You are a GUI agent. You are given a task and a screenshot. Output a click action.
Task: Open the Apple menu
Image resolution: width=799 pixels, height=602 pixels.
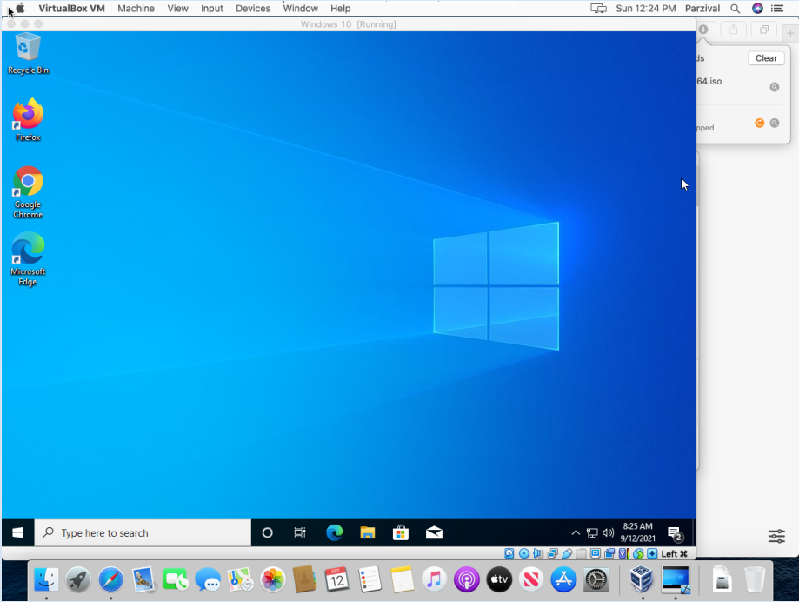pyautogui.click(x=20, y=8)
